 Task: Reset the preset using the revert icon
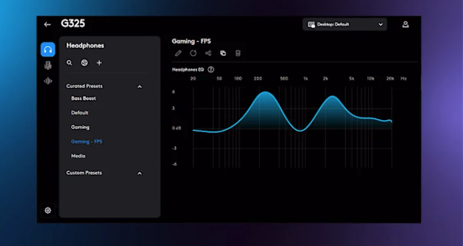[193, 53]
